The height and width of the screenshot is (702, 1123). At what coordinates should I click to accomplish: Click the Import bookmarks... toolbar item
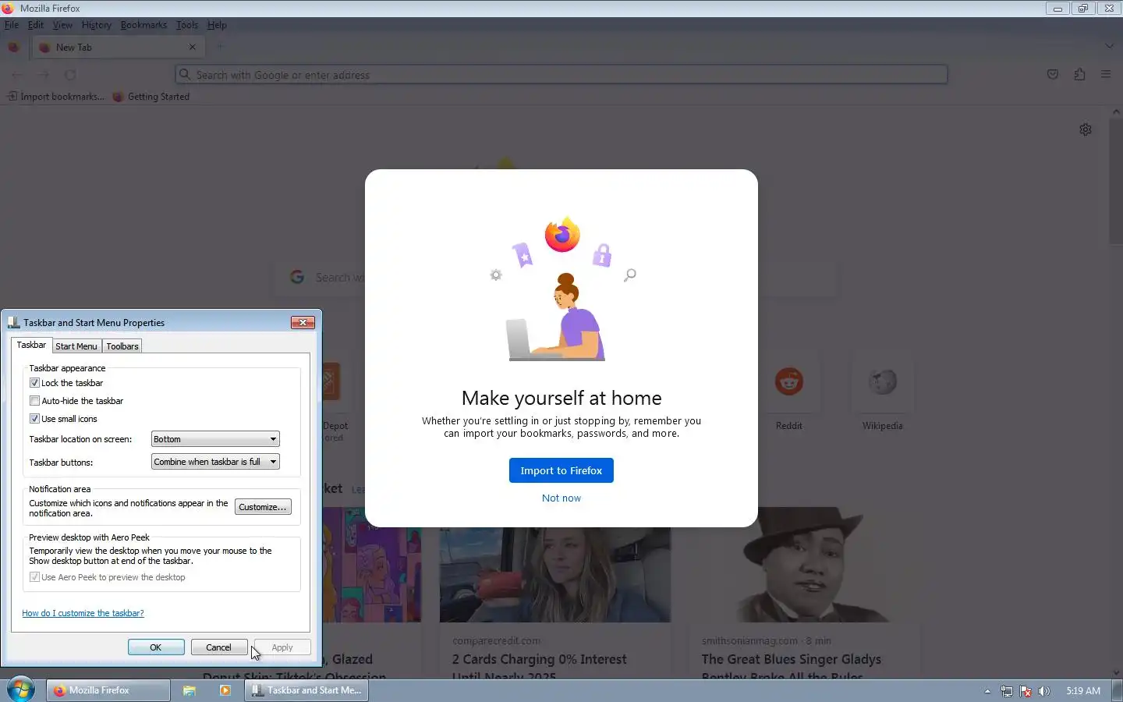pos(55,97)
